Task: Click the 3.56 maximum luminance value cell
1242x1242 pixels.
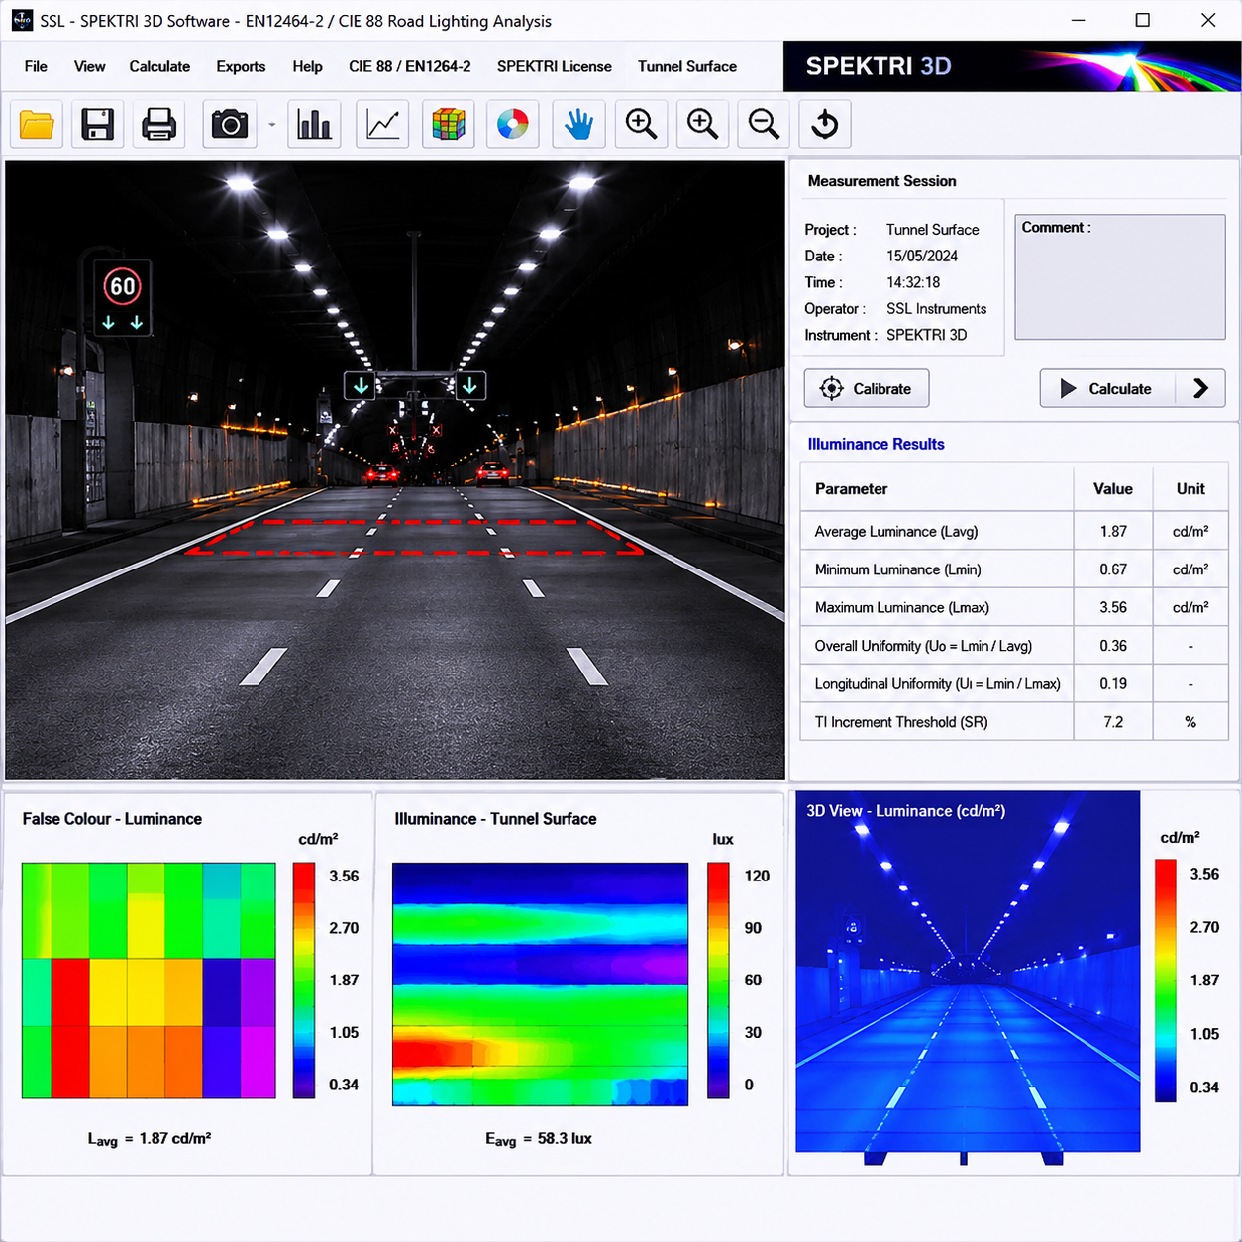Action: [x=1113, y=607]
